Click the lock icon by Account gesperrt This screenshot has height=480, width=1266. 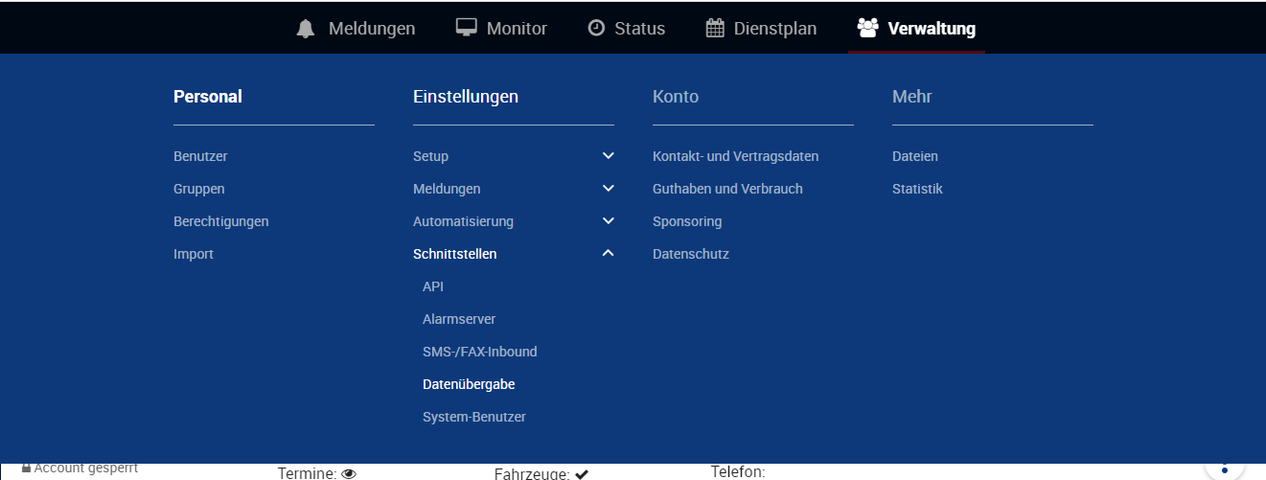26,469
